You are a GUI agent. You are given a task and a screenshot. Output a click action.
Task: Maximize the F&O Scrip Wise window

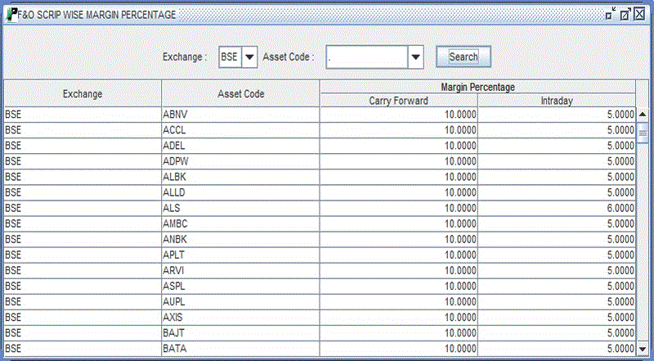point(625,15)
